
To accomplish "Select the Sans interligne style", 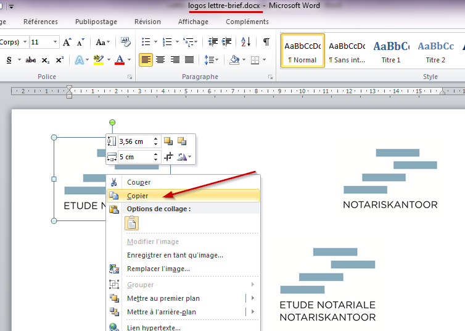I will (x=347, y=51).
